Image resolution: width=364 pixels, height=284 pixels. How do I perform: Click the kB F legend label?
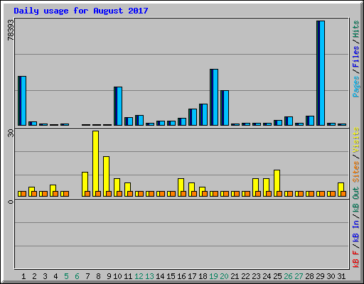click(356, 259)
